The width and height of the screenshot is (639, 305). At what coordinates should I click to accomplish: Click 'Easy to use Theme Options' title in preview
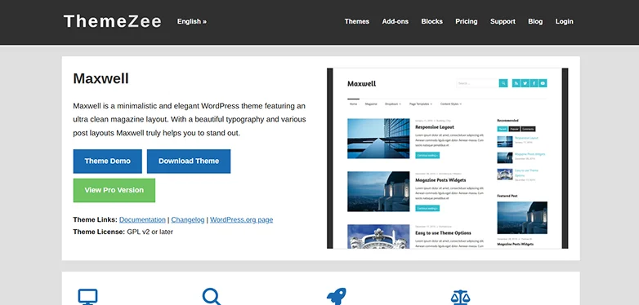(x=443, y=233)
